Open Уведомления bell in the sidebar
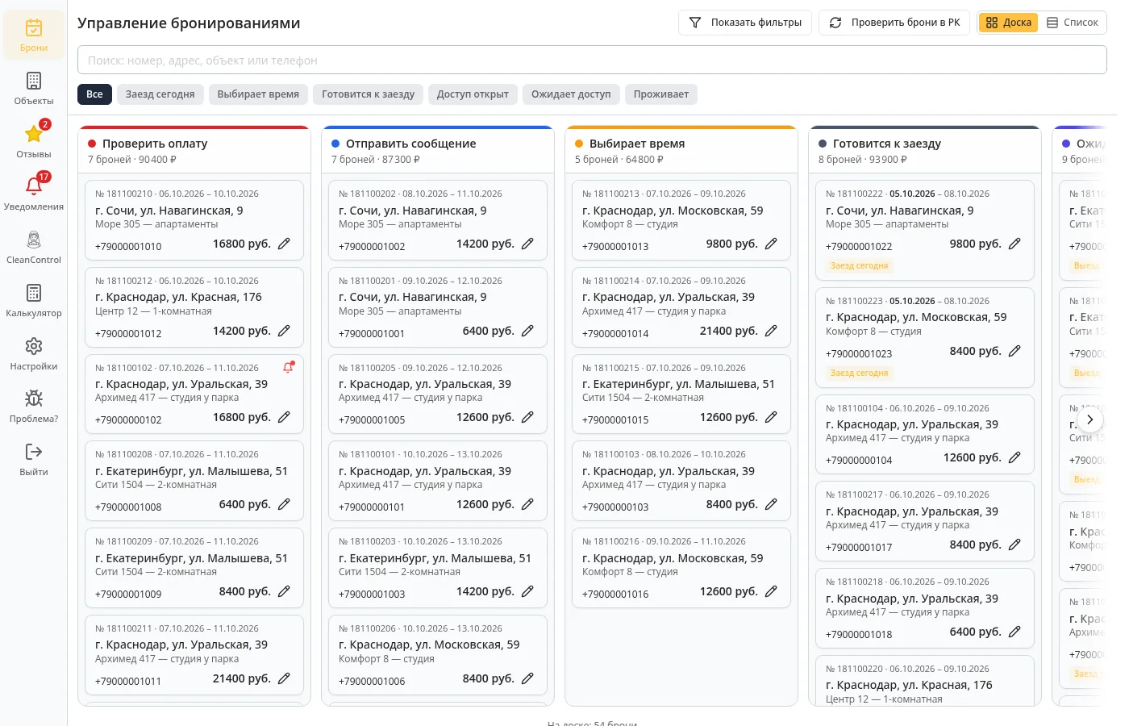Viewport: 1129px width, 726px height. [33, 194]
